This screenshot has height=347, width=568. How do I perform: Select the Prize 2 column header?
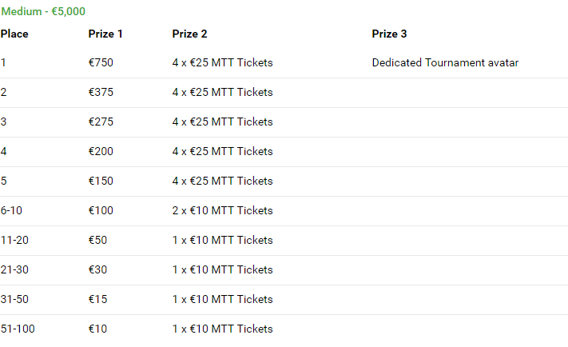click(x=189, y=34)
